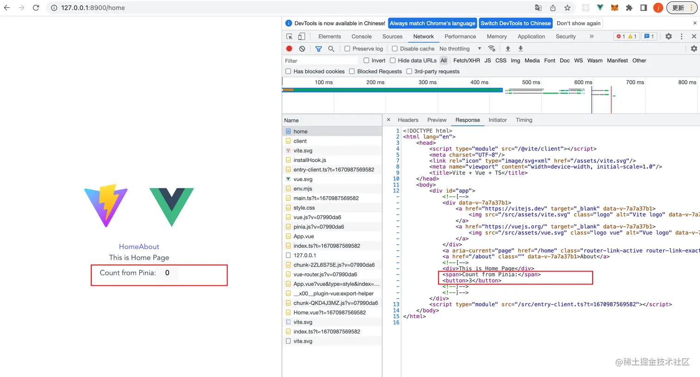Select the entry-client.ts request row
This screenshot has width=700, height=377.
[x=332, y=169]
